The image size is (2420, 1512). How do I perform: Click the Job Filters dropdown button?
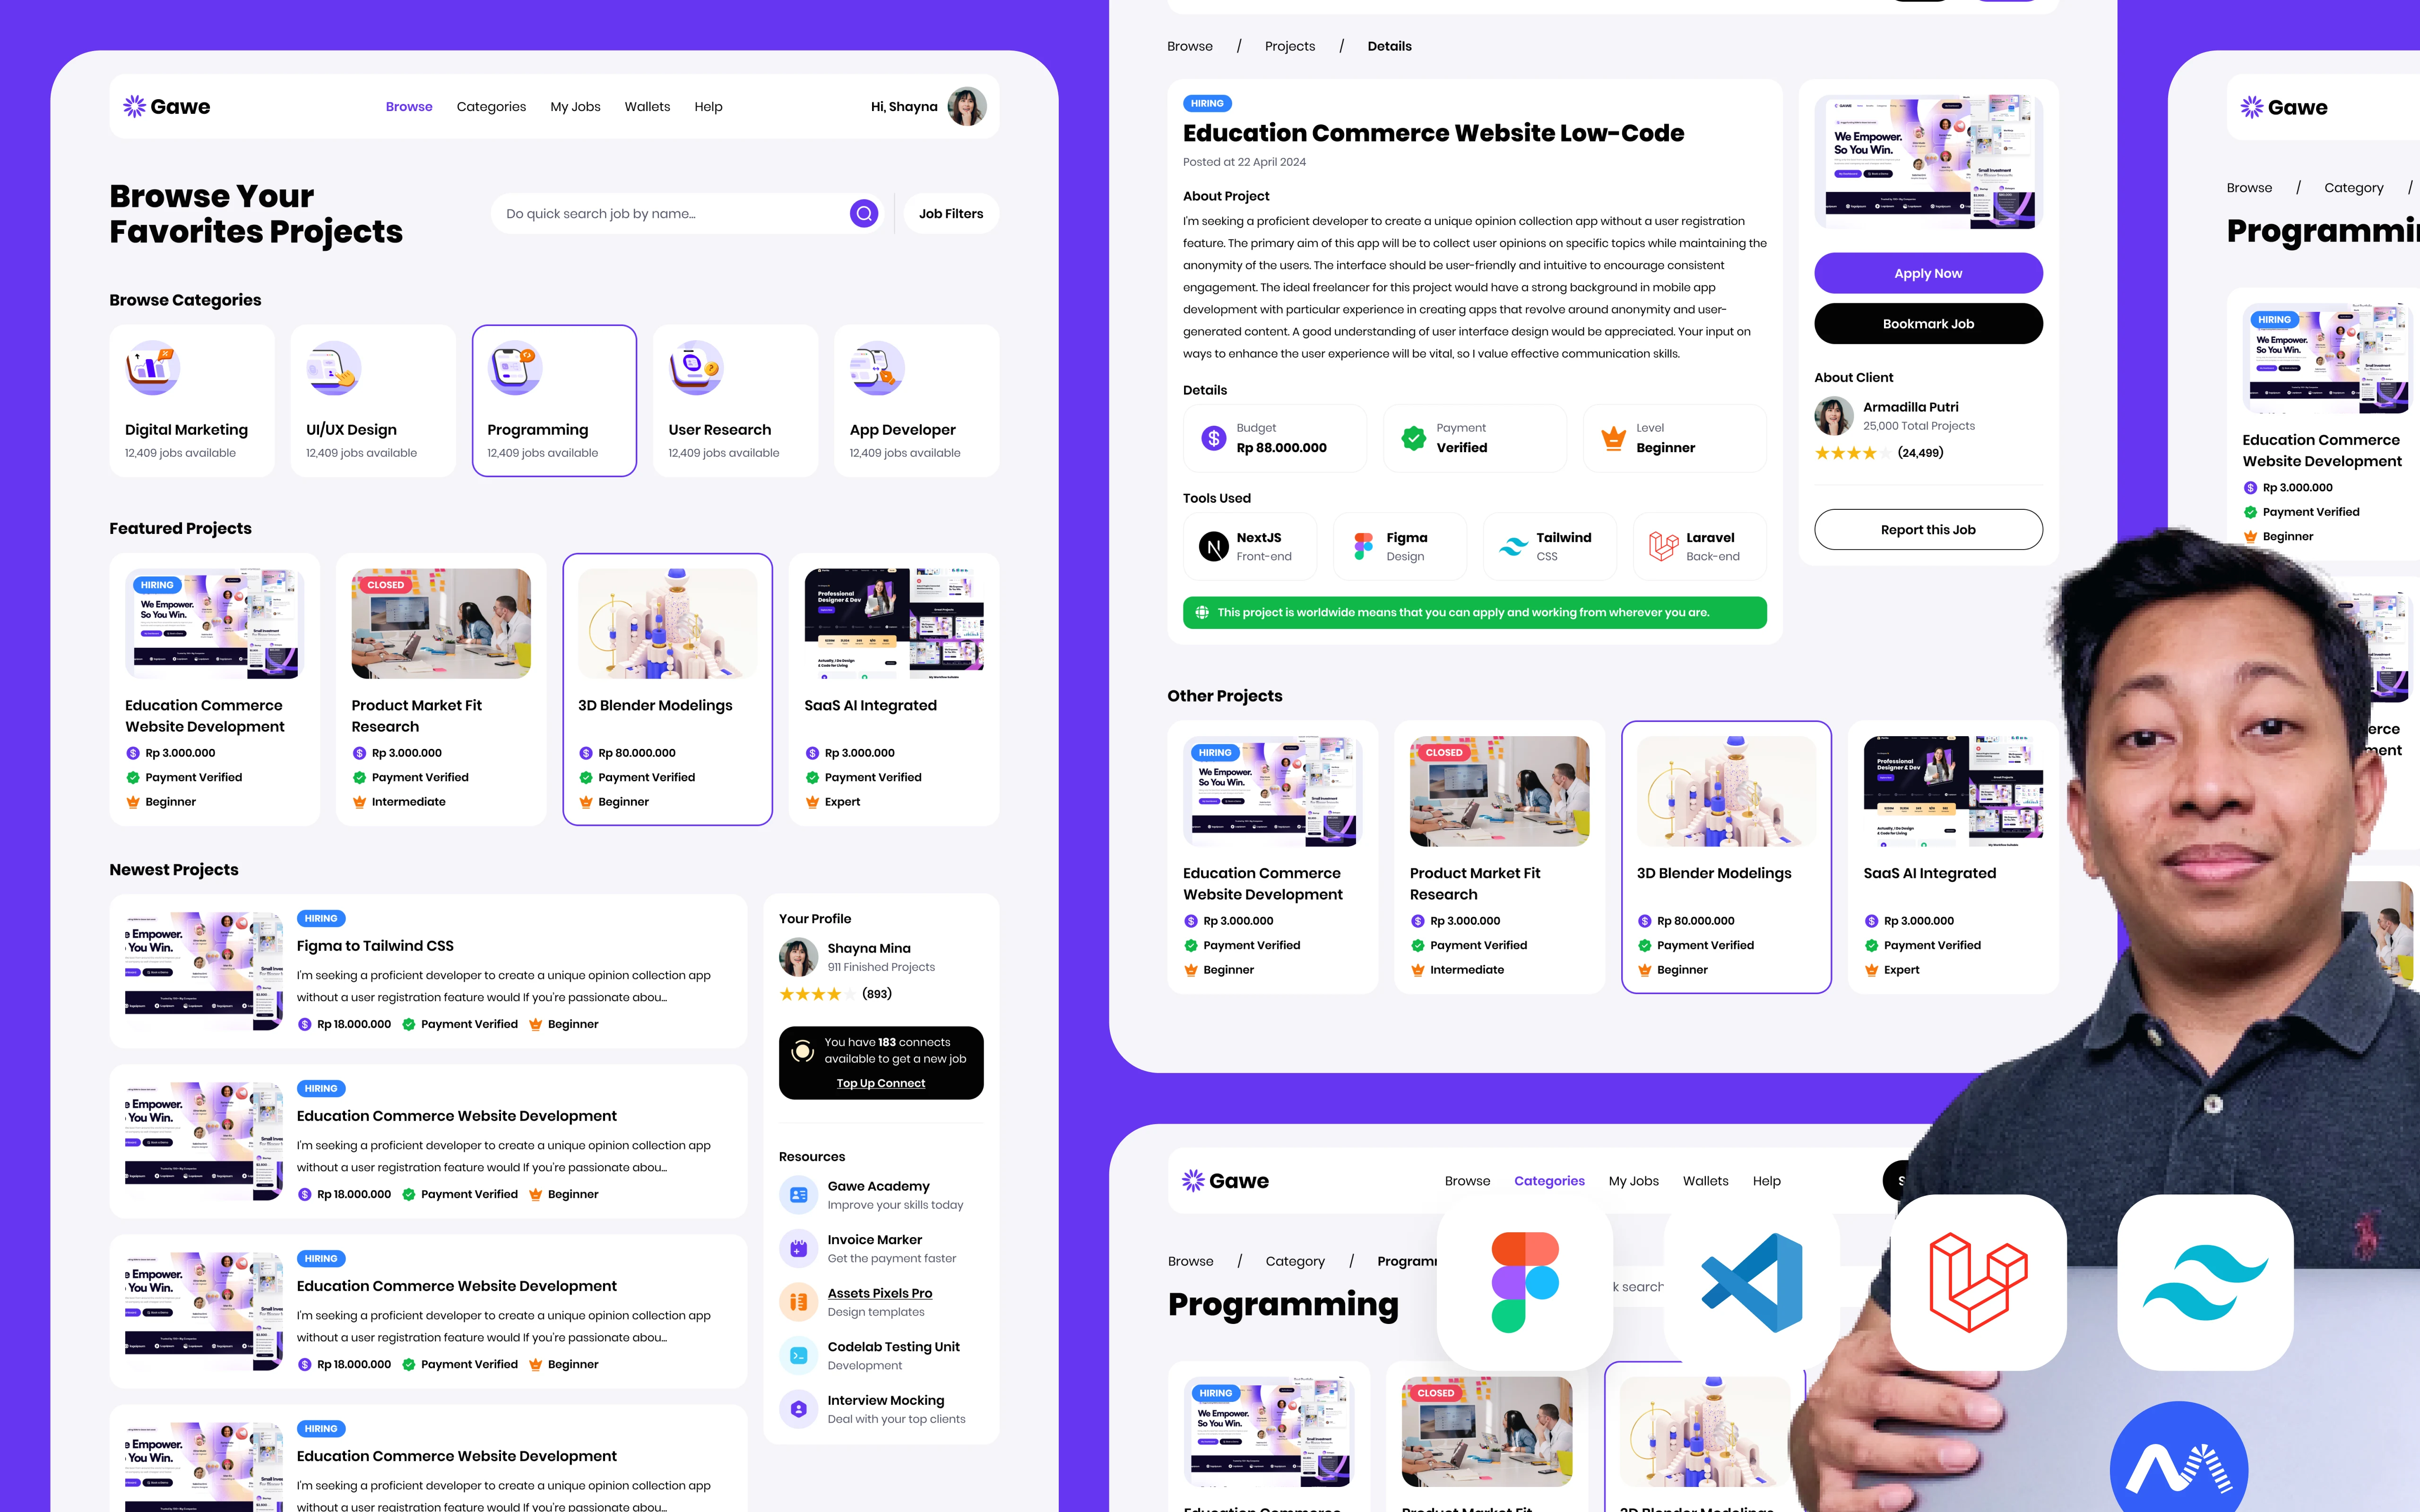[x=951, y=213]
